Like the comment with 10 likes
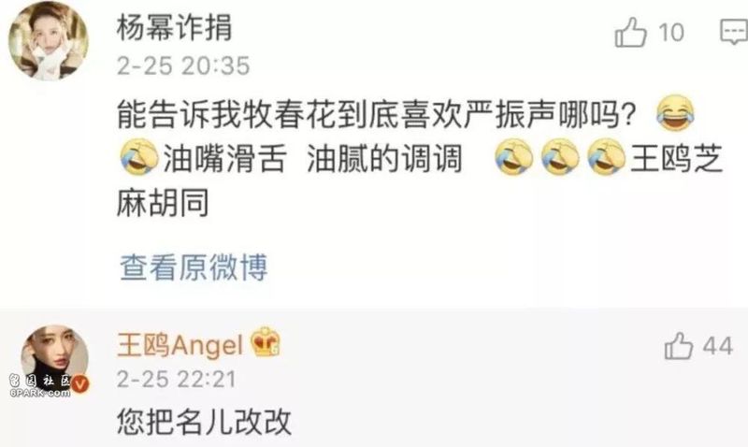 (x=630, y=32)
